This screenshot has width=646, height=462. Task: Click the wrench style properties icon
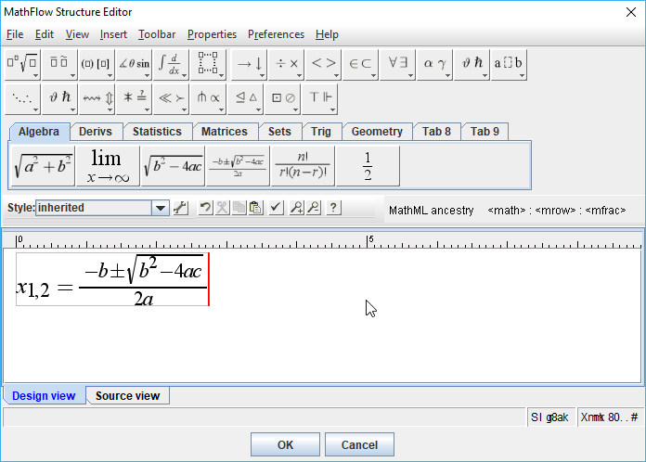[x=180, y=208]
